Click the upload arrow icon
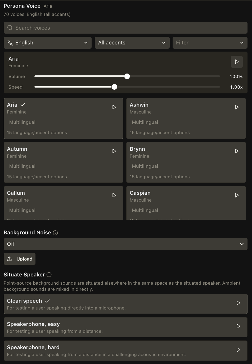The width and height of the screenshot is (252, 364). pyautogui.click(x=9, y=259)
